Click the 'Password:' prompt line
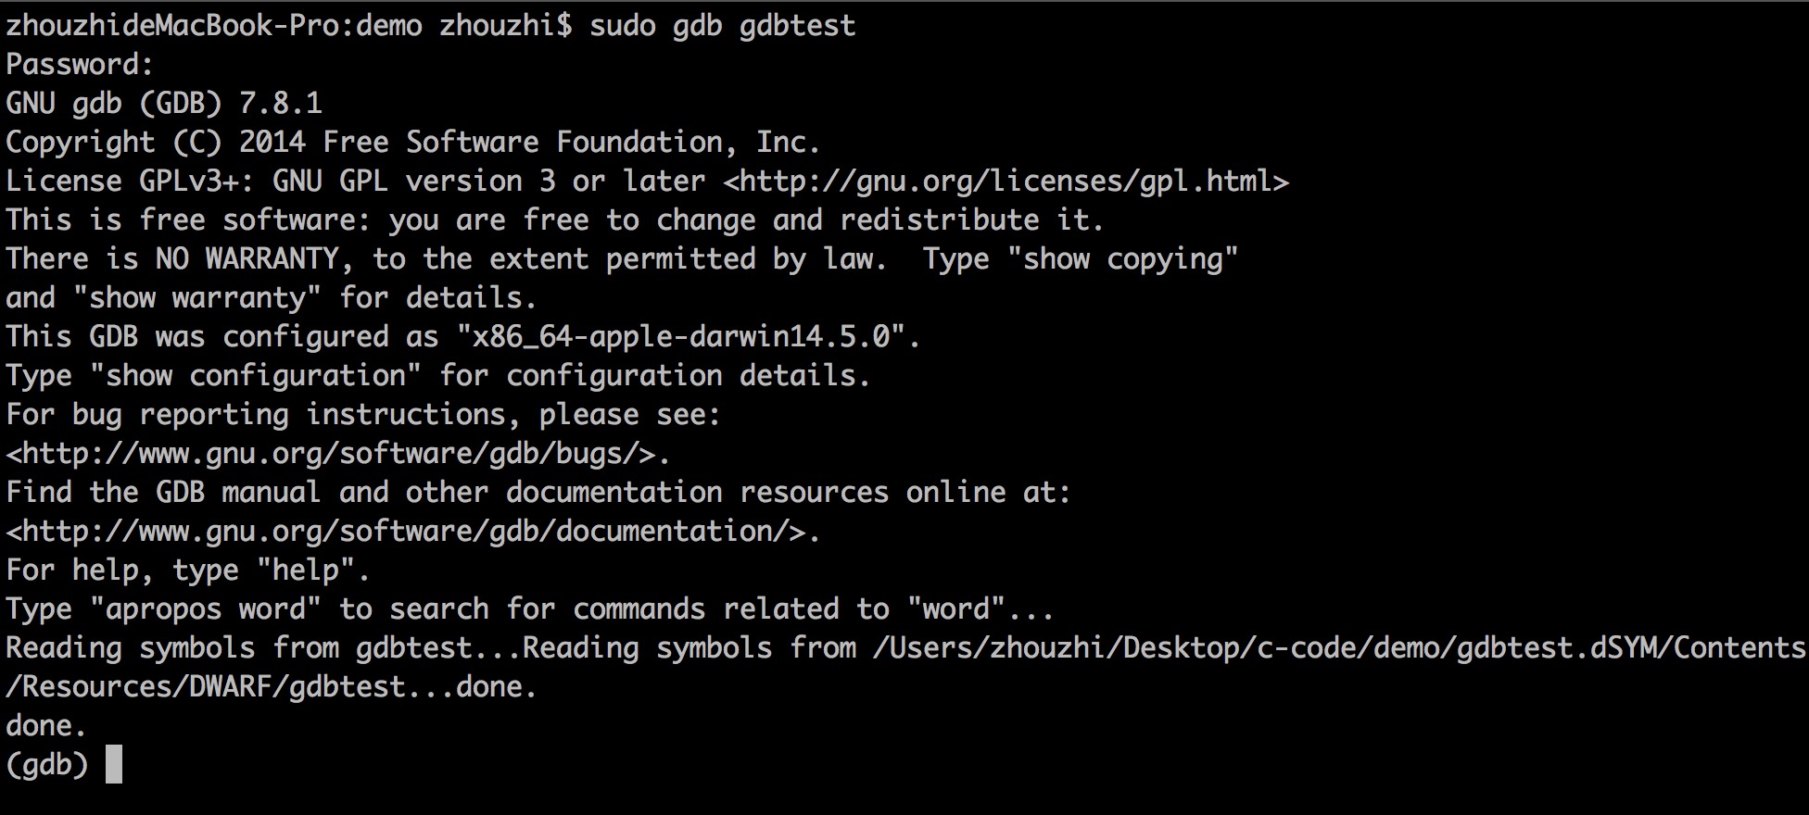The height and width of the screenshot is (815, 1809). [x=80, y=65]
